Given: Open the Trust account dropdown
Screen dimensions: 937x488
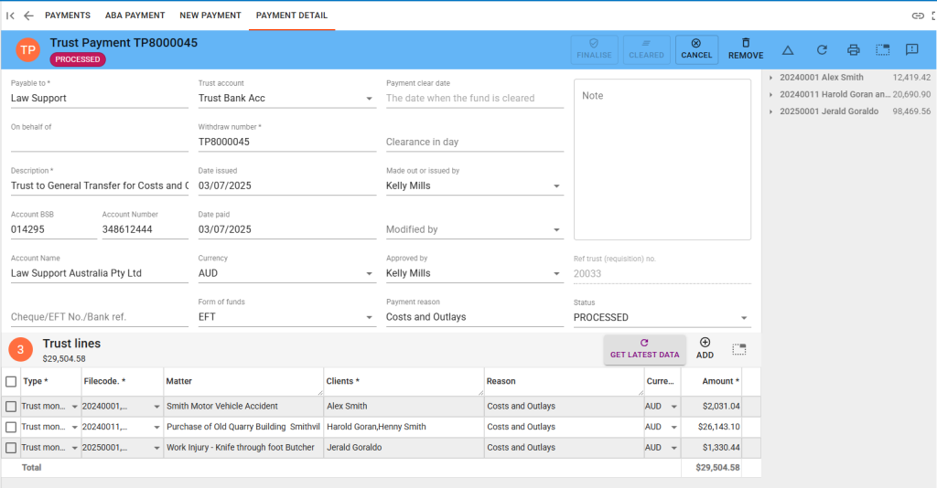Looking at the screenshot, I should point(369,99).
